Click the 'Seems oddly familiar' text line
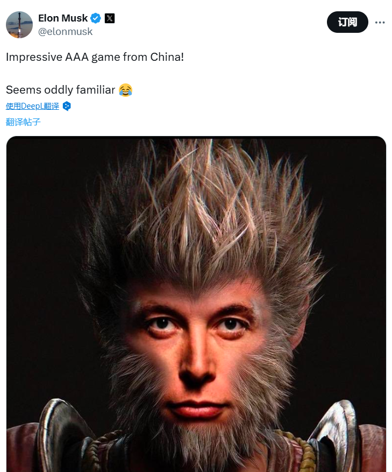The image size is (392, 472). click(60, 90)
